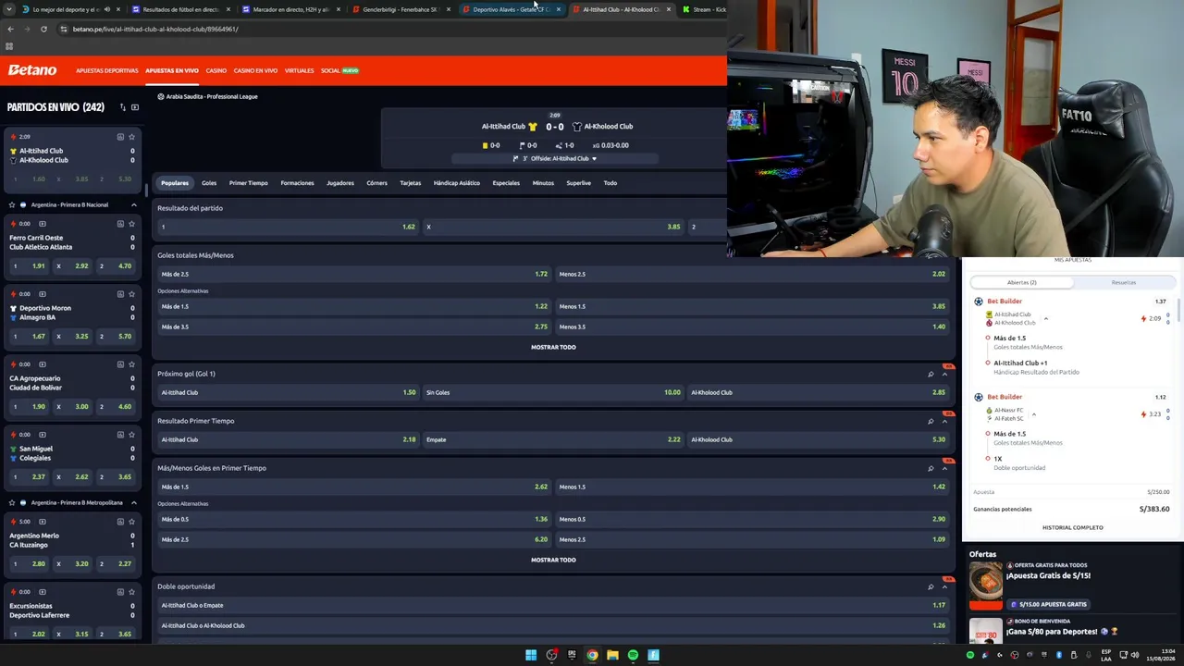
Task: Open stats for the San Miguel match
Action: click(120, 435)
